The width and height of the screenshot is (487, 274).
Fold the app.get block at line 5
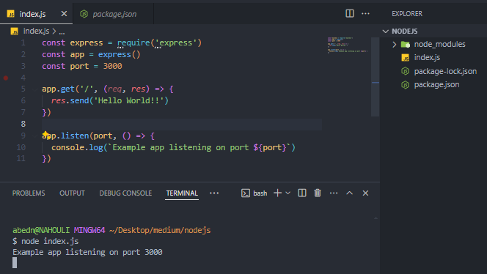pos(35,89)
